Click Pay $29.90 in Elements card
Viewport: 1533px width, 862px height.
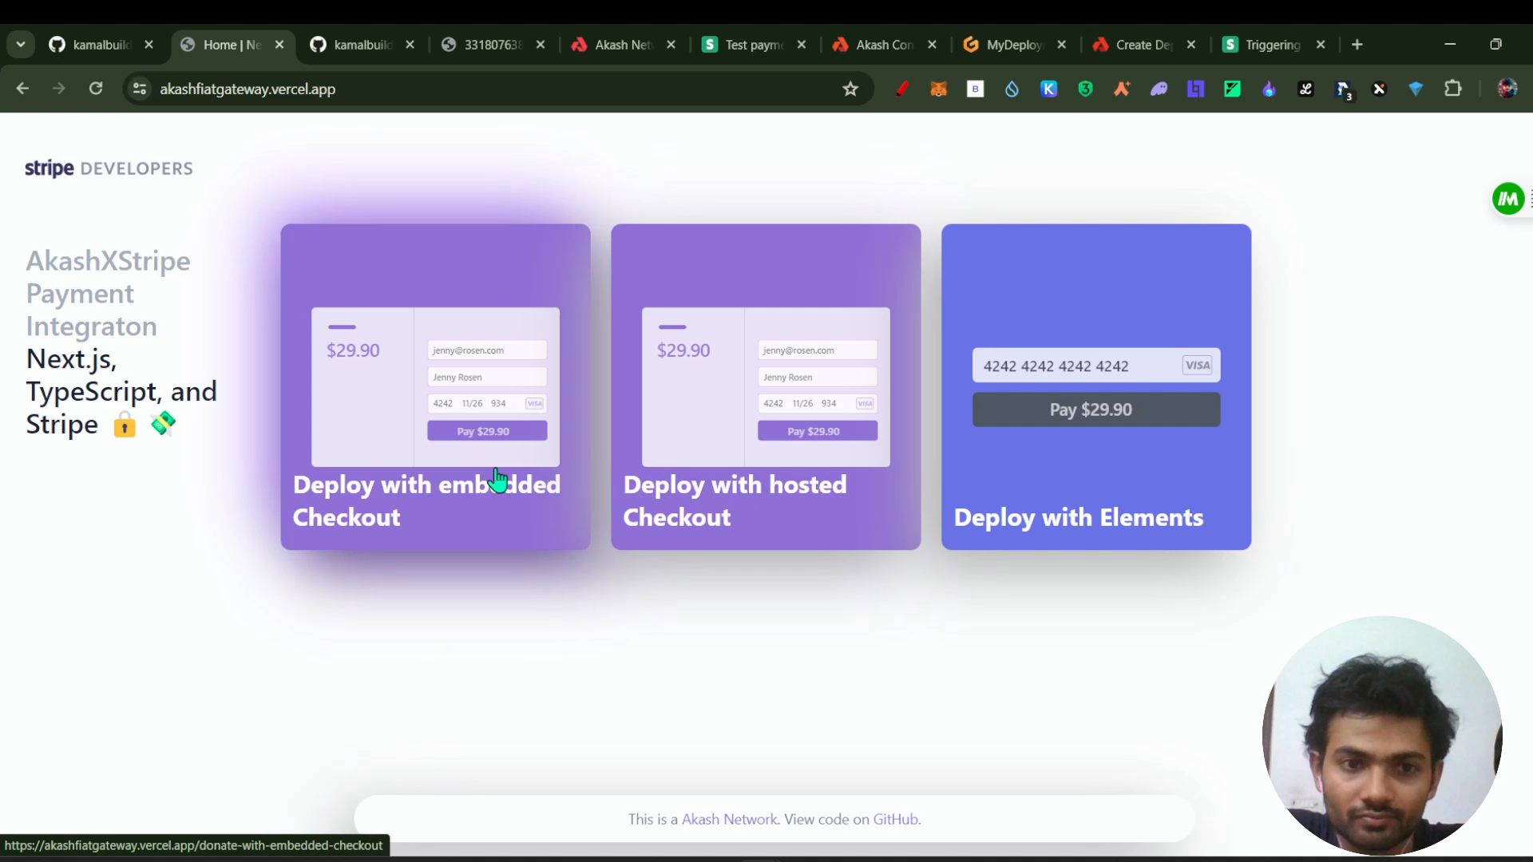pyautogui.click(x=1096, y=409)
